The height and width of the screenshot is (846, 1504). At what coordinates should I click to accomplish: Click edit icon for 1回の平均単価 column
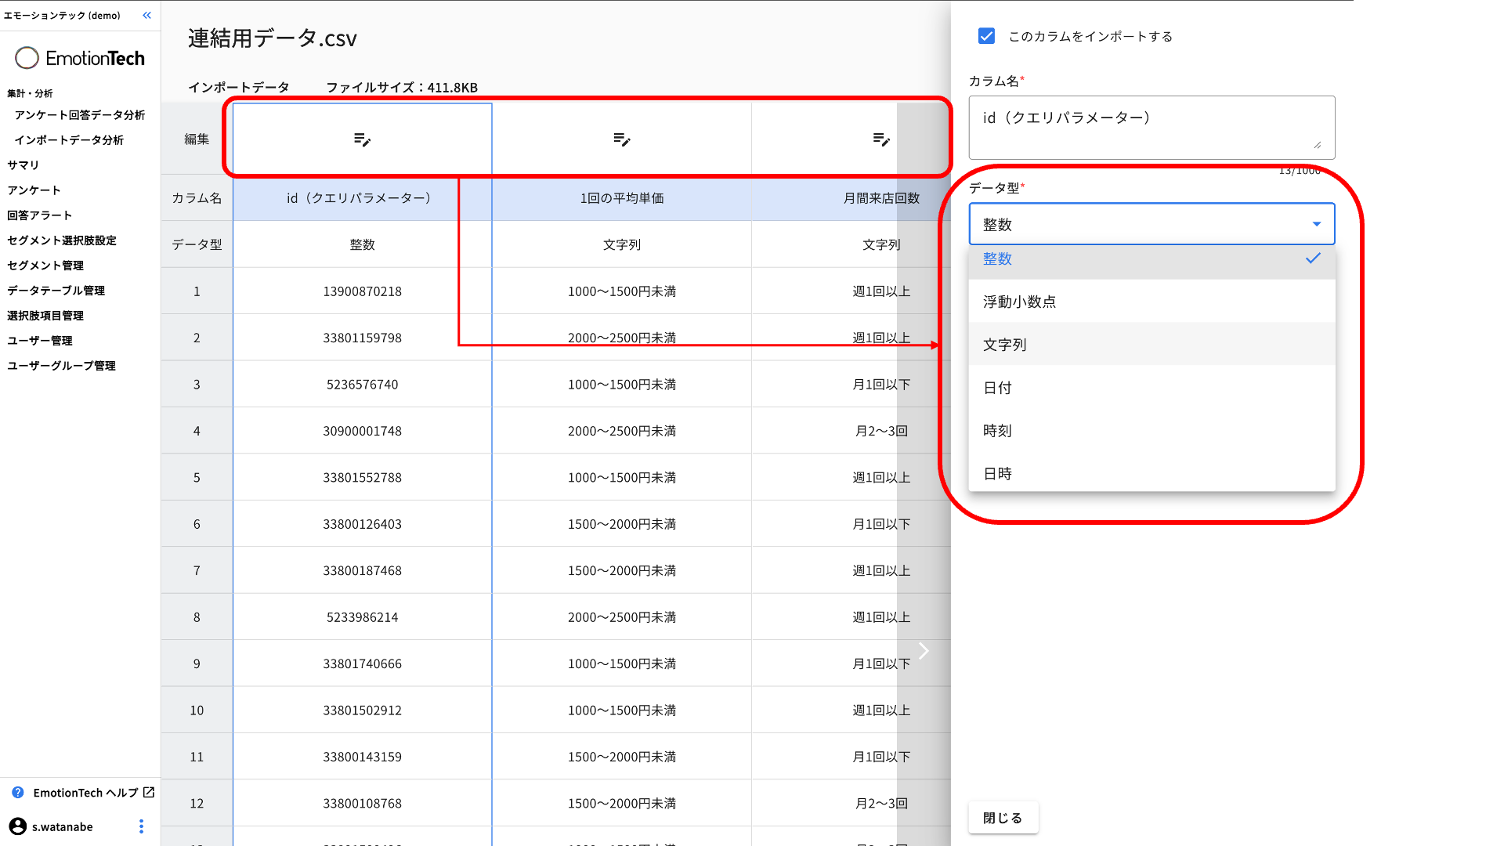(622, 139)
